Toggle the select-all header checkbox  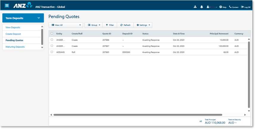pos(52,34)
